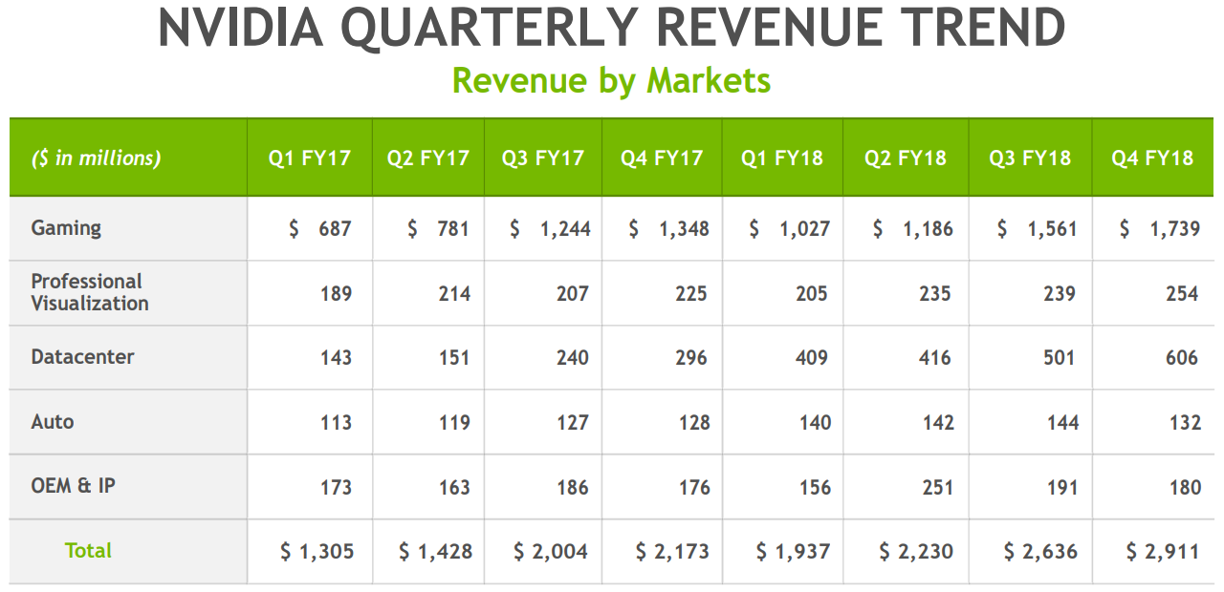Click Professional Visualization Q3 FY18 value "239"

[x=1059, y=293]
